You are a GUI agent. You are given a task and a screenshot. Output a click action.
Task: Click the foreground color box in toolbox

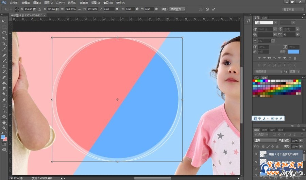(3, 137)
